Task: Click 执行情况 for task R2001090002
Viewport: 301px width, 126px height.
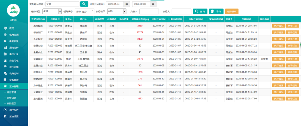Action: click(x=279, y=59)
